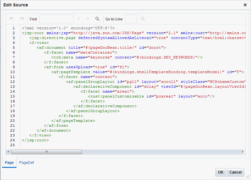Click inside the Find text field

point(56,19)
